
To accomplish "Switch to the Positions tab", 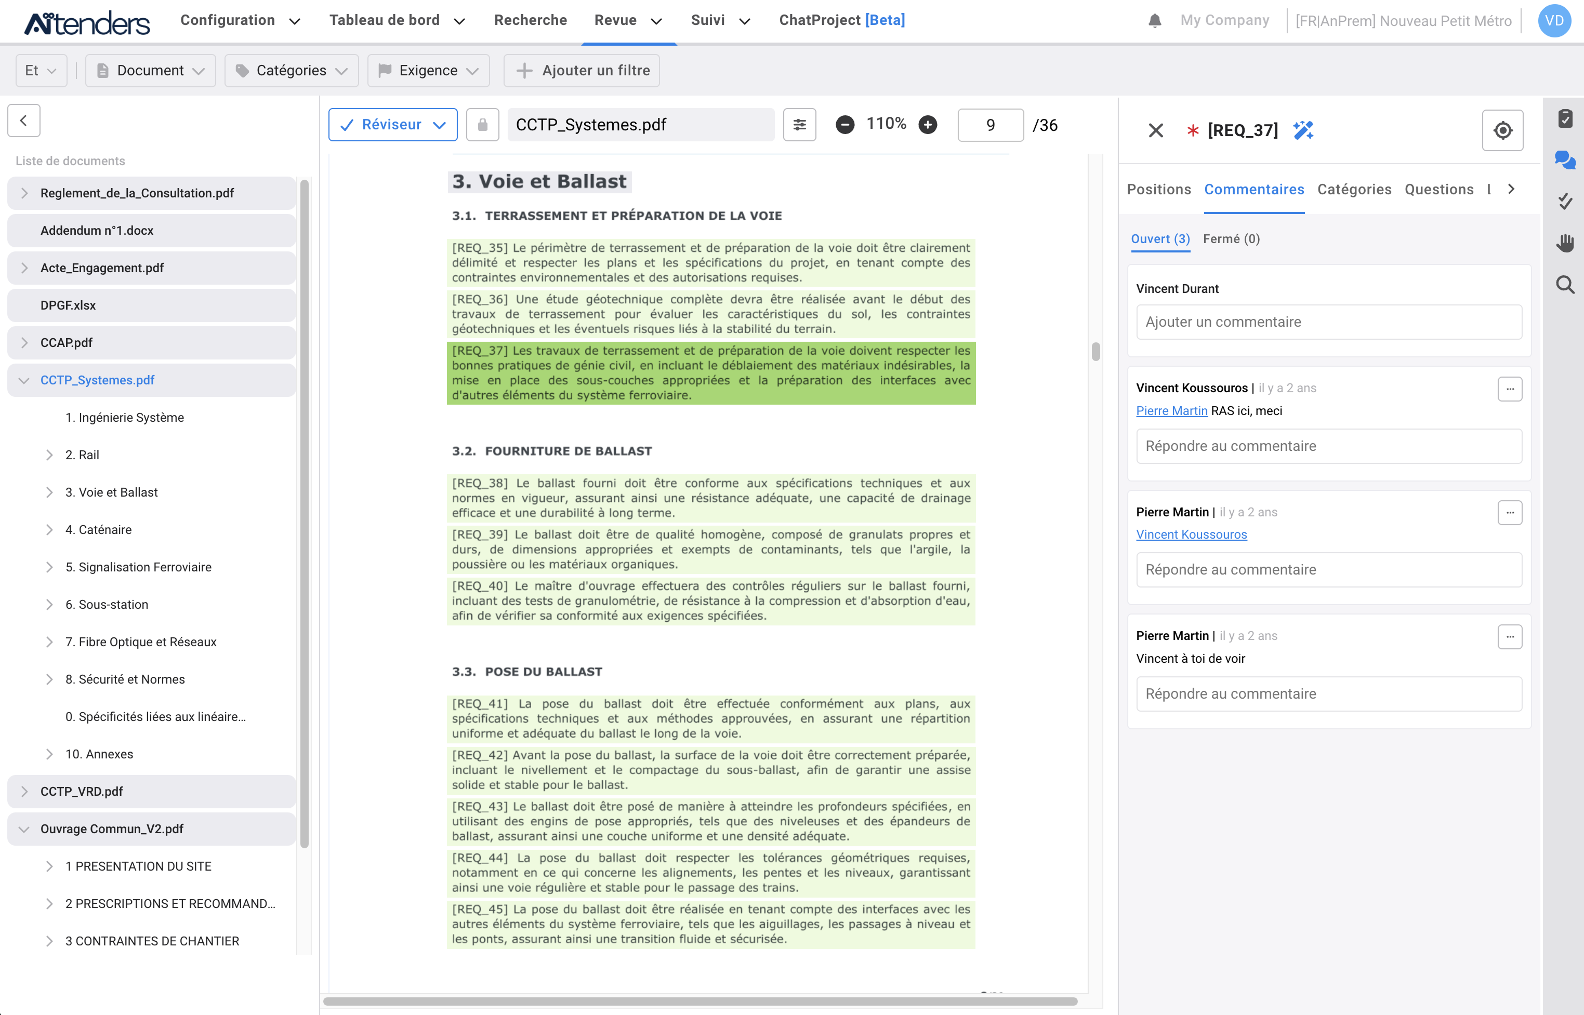I will [x=1159, y=189].
